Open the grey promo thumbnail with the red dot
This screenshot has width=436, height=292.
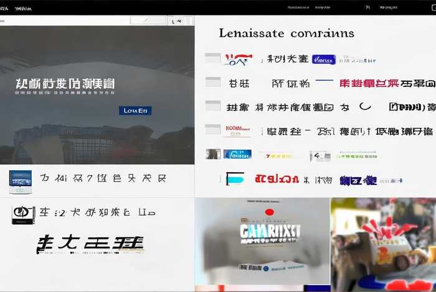(262, 241)
